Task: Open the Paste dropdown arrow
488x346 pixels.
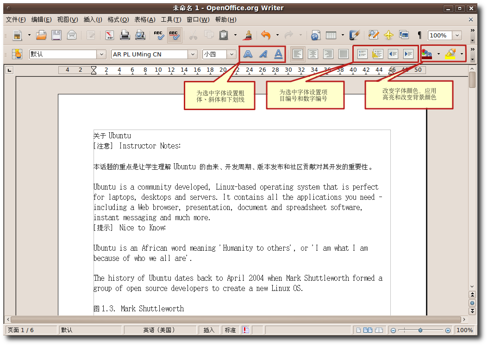Action: (235, 35)
